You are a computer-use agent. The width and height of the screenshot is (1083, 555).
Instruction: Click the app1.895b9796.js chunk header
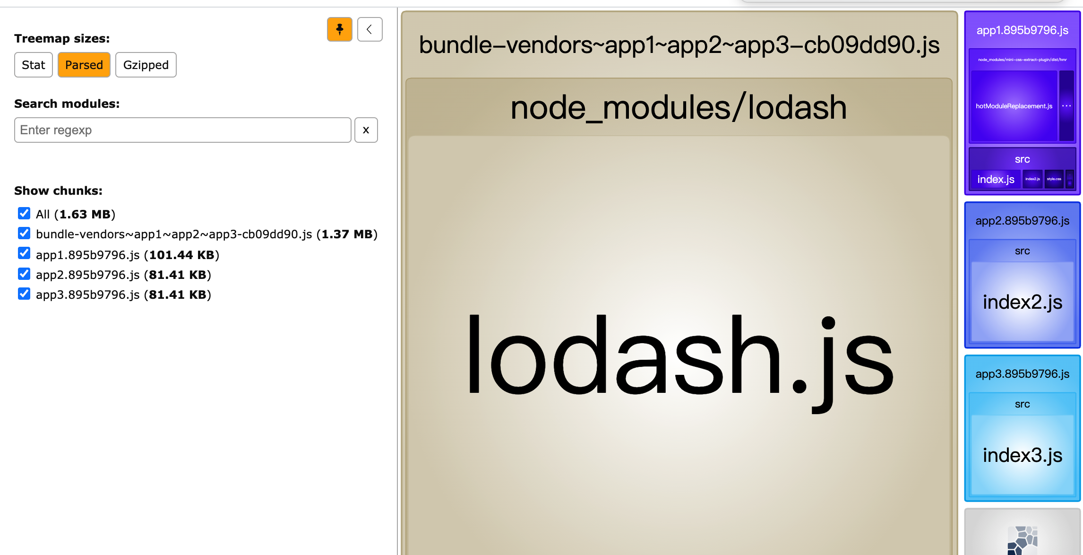(1023, 30)
